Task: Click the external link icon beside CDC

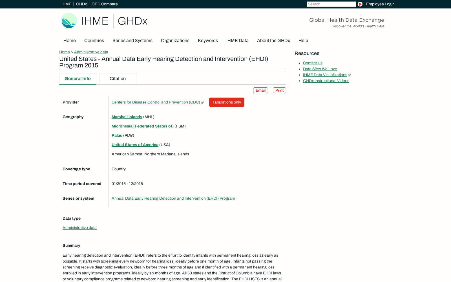Action: tap(202, 102)
